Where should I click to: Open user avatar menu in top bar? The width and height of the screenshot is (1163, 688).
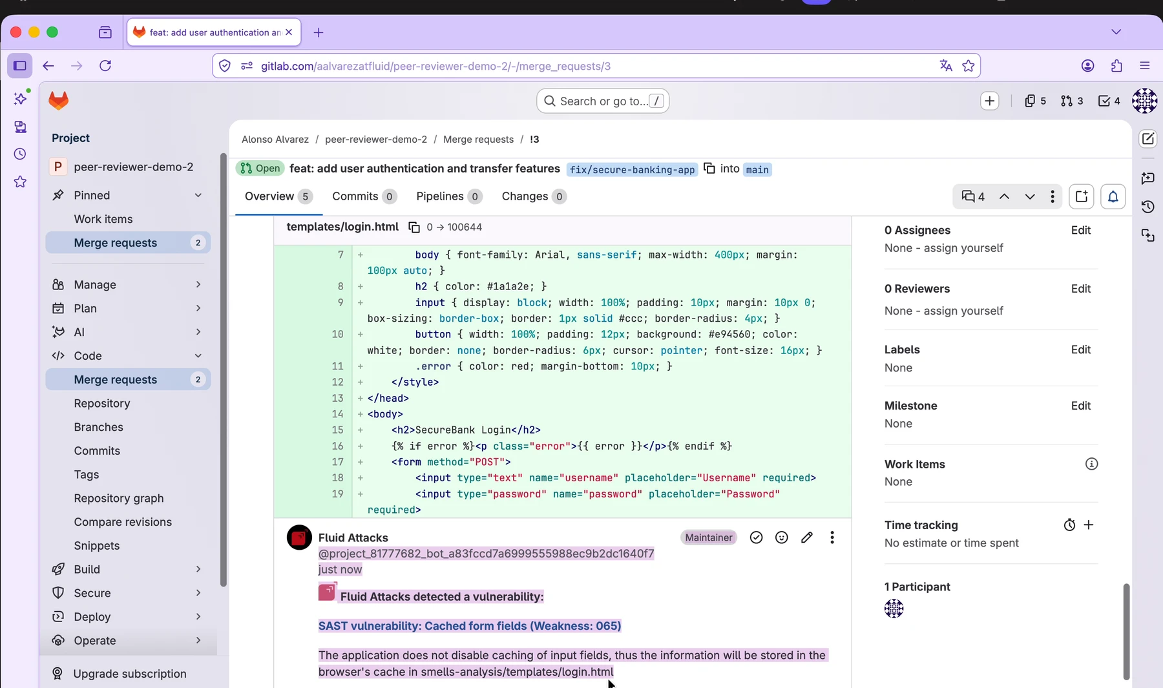1144,101
